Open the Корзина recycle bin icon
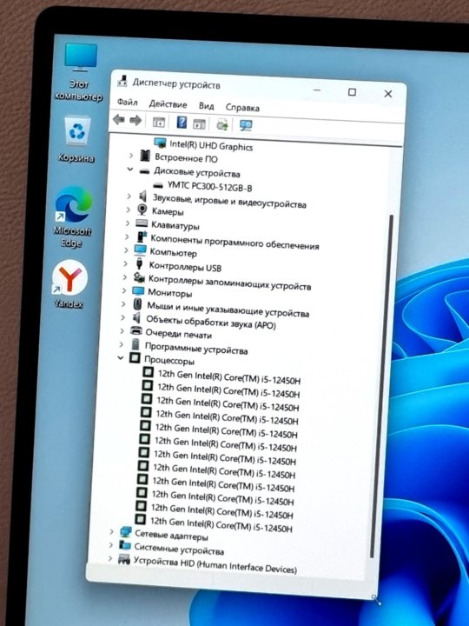This screenshot has width=469, height=626. tap(76, 139)
